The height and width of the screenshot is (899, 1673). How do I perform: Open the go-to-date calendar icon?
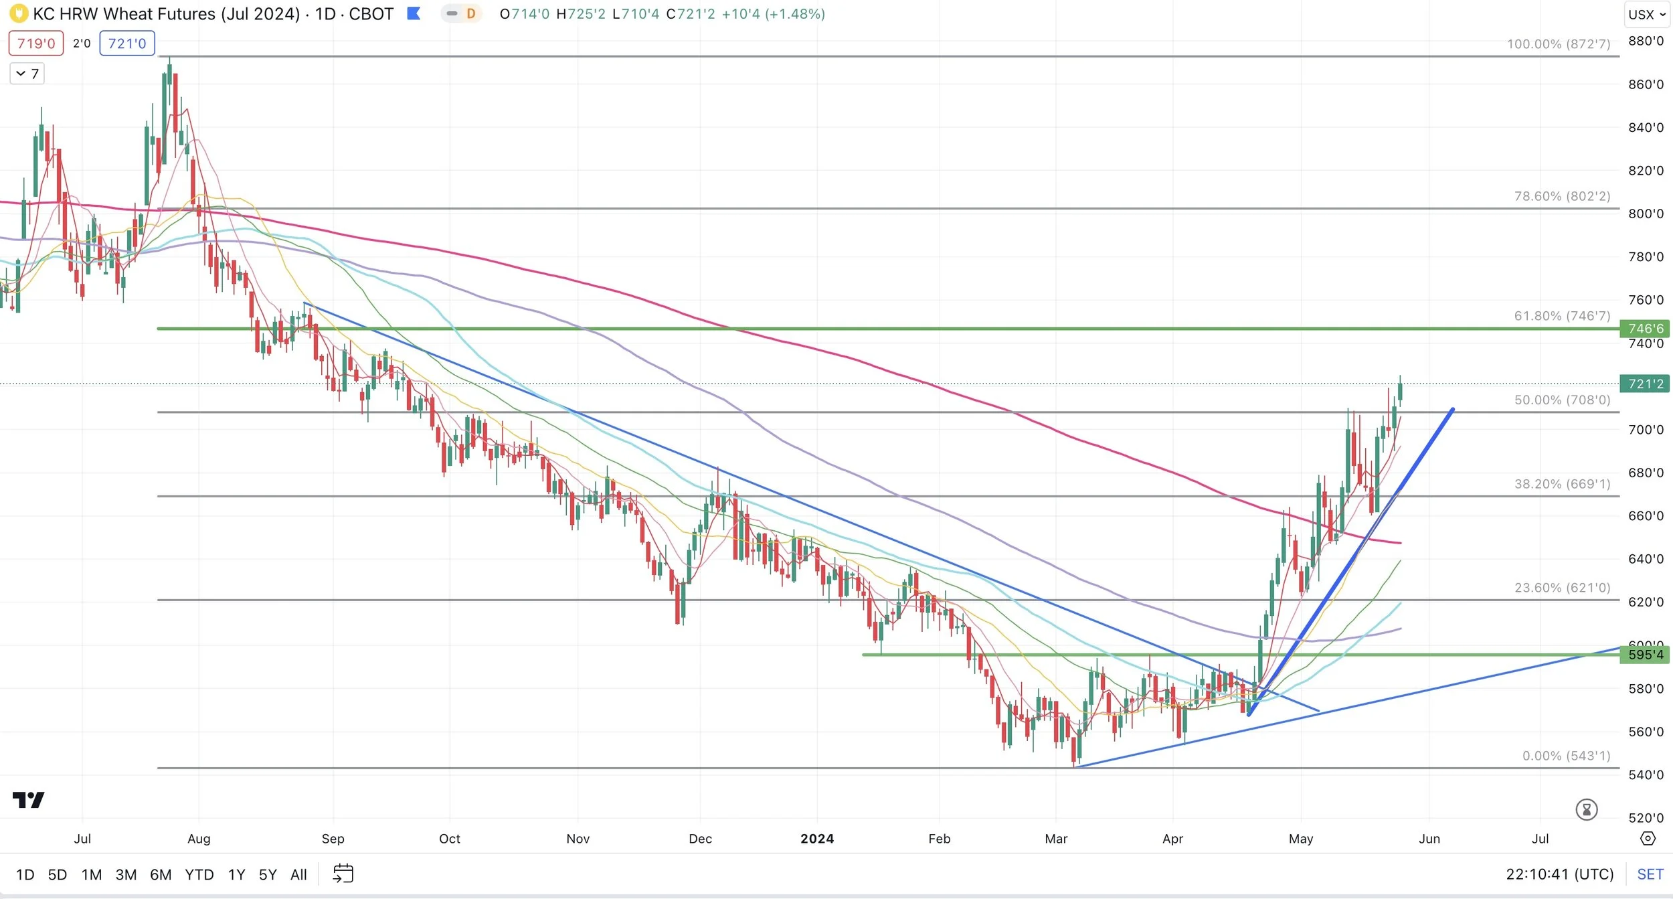[343, 874]
